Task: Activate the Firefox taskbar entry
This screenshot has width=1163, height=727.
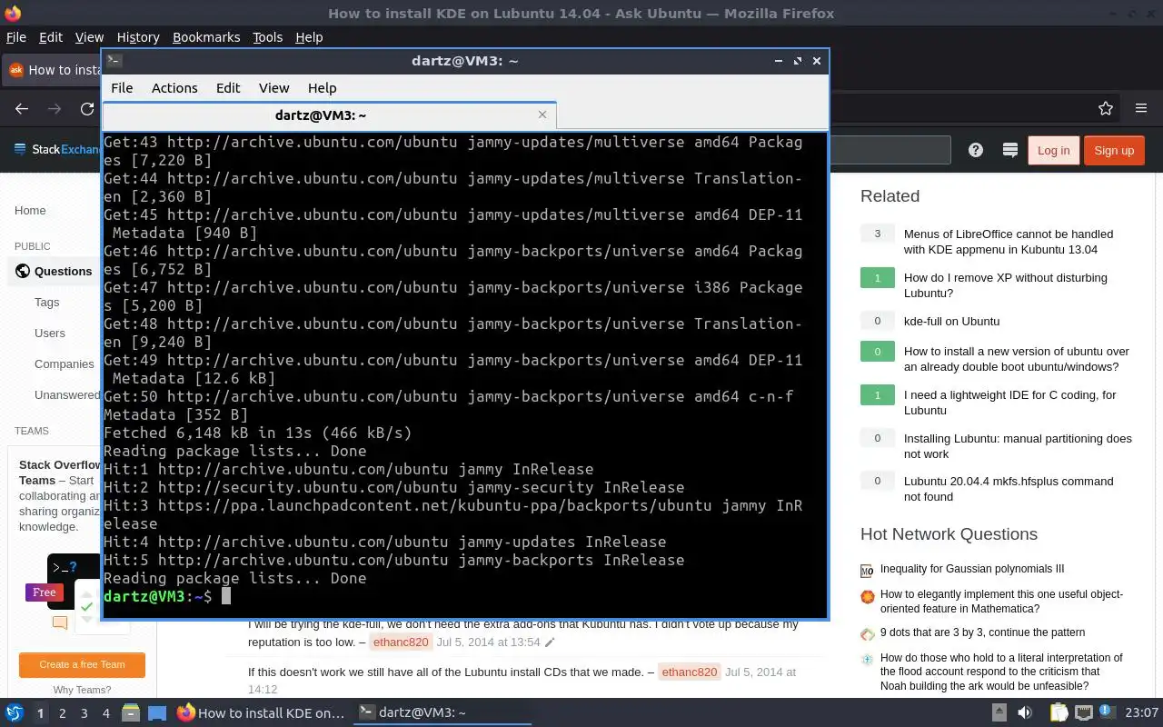Action: [x=262, y=713]
